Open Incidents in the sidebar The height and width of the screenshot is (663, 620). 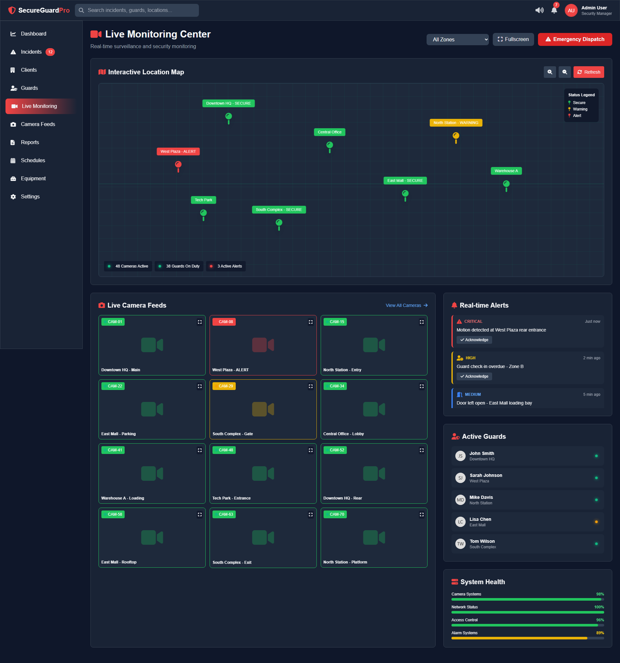31,52
